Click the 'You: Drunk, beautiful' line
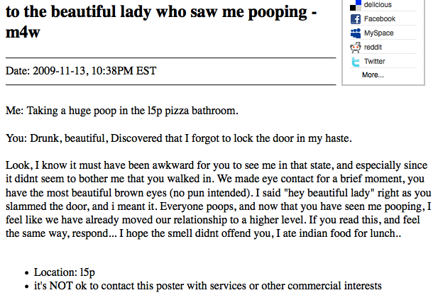Image resolution: width=438 pixels, height=300 pixels. coord(179,138)
